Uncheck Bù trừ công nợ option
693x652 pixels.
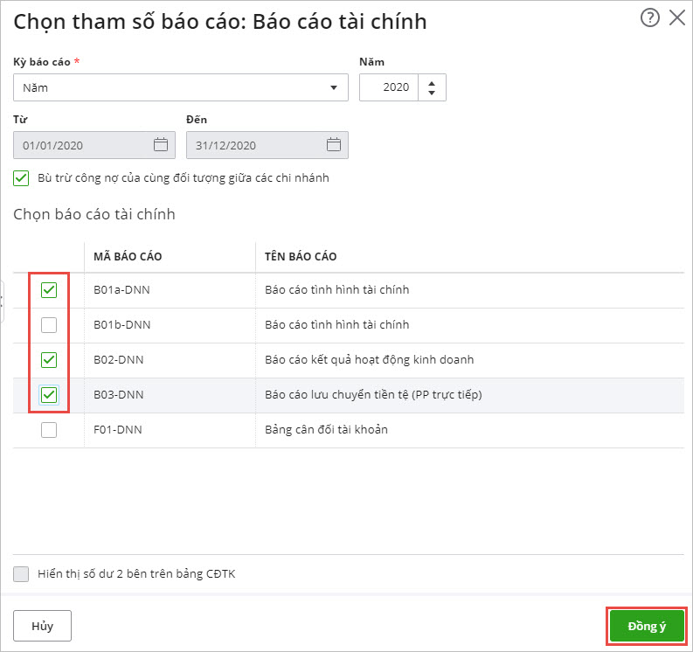[21, 177]
